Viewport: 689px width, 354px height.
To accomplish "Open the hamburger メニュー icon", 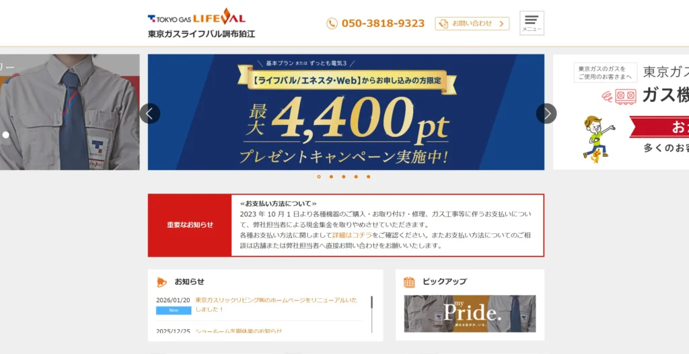I will (532, 23).
